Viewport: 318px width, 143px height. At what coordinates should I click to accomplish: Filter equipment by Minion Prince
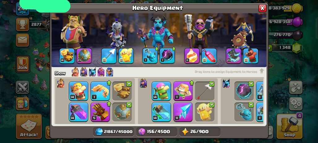(x=92, y=72)
